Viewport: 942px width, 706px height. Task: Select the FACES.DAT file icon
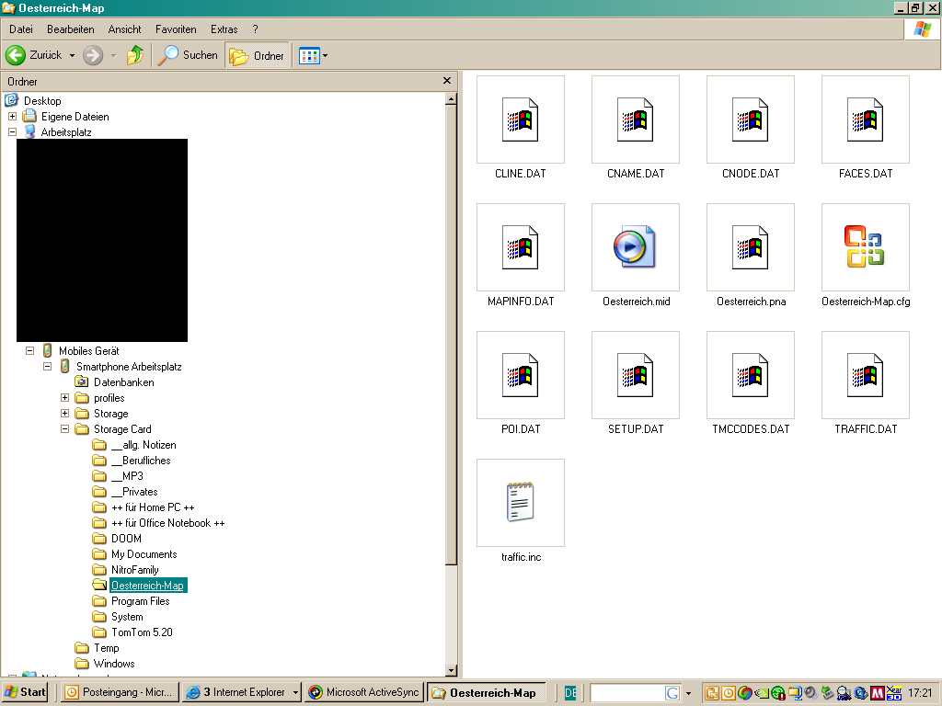(865, 120)
